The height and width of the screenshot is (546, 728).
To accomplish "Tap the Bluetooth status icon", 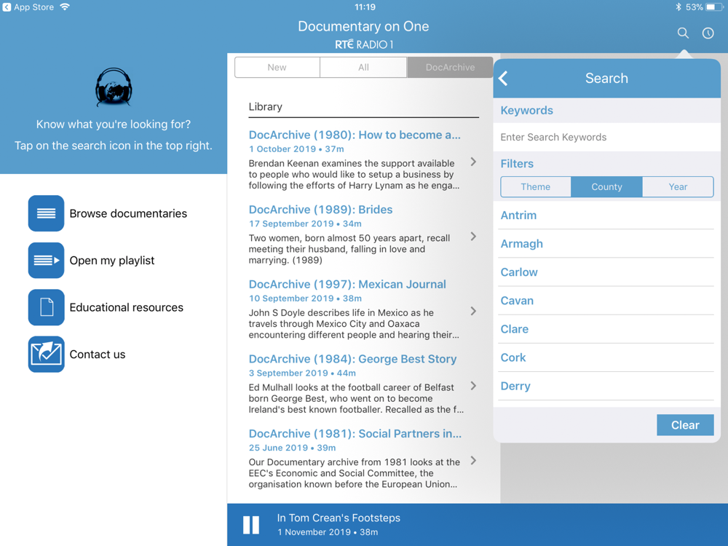I will click(x=678, y=7).
